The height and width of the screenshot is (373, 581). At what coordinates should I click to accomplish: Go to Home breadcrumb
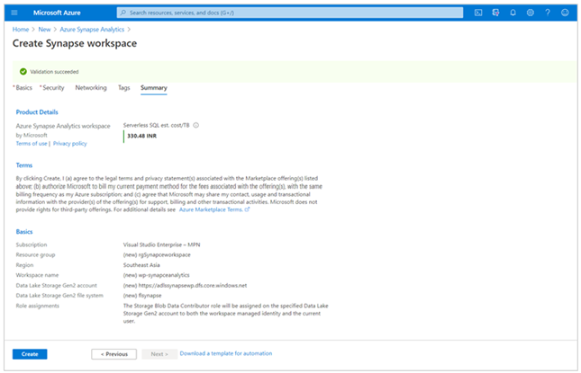[21, 29]
